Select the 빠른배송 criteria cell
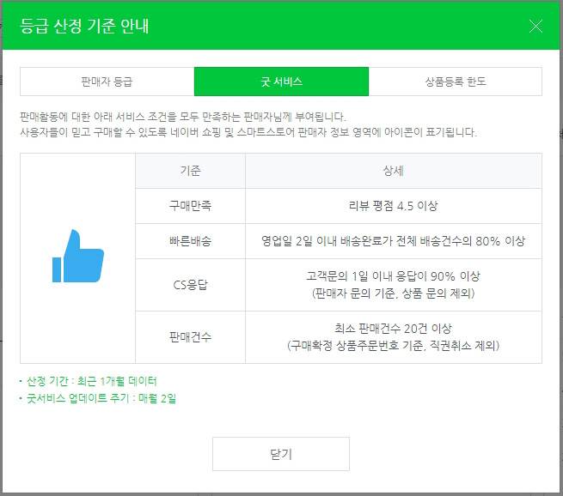Screen dimensions: 563x496 tap(190, 241)
